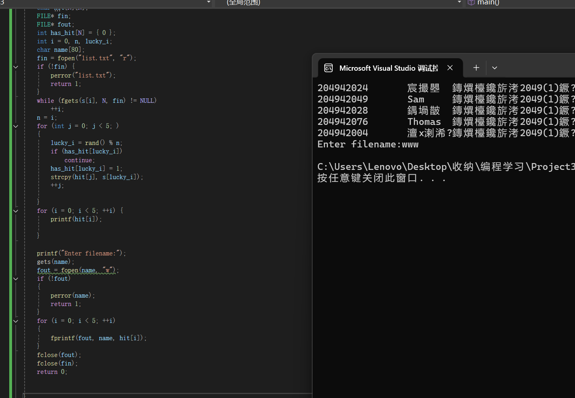The height and width of the screenshot is (398, 575).
Task: Open a new terminal tab
Action: click(x=476, y=68)
